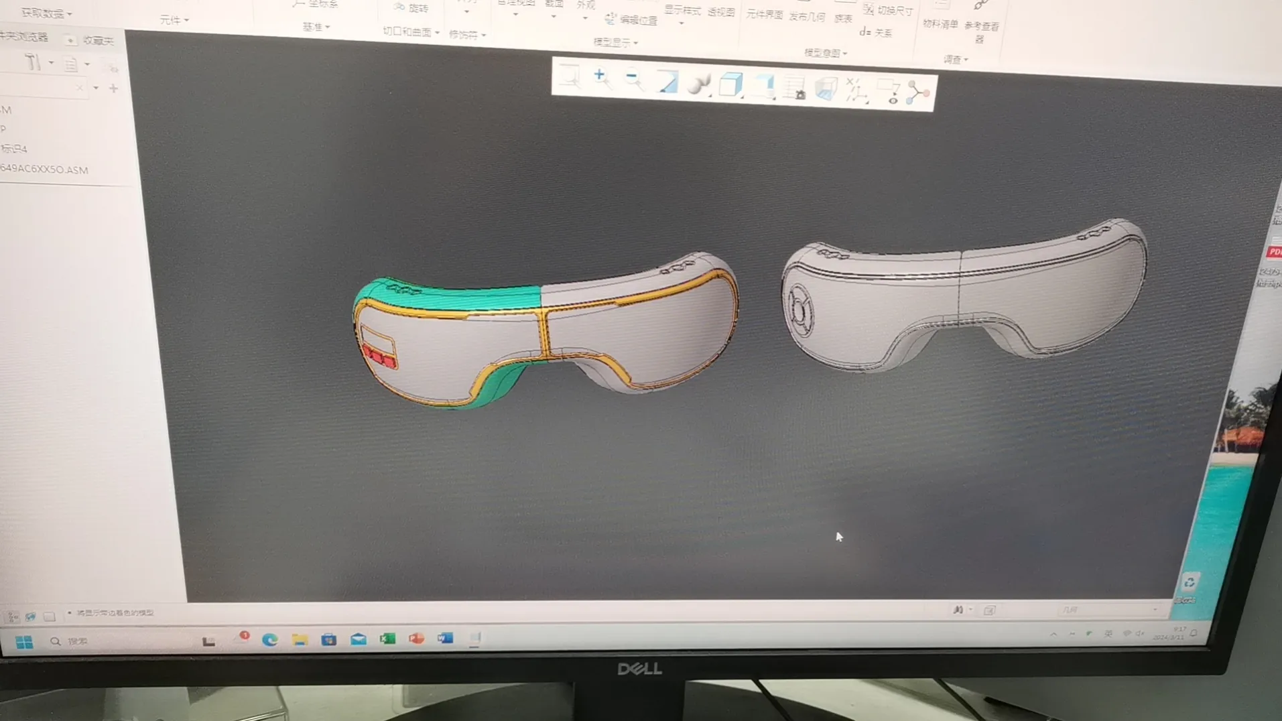Click the Repaint icon in graphics toolbar
This screenshot has height=721, width=1282.
pos(666,82)
